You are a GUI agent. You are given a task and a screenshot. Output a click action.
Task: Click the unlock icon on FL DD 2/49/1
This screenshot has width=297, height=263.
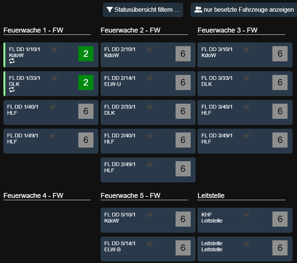[150, 164]
